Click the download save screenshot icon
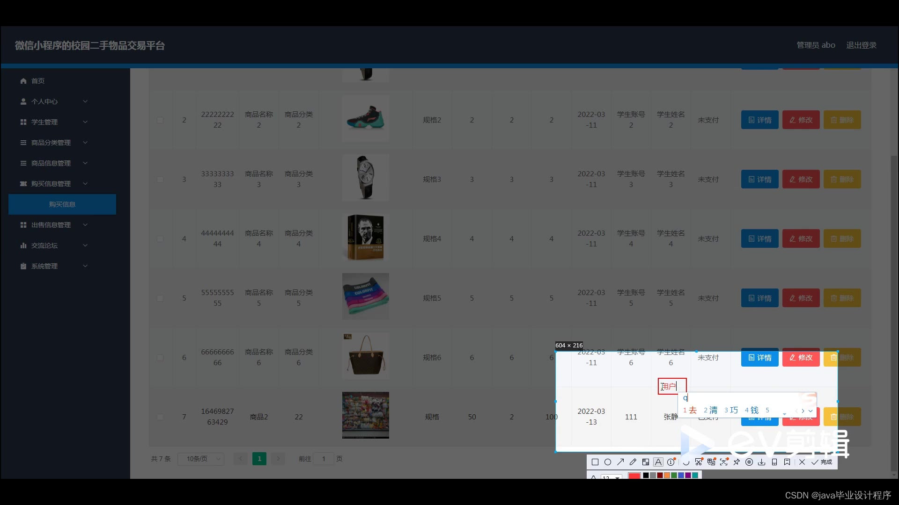899x505 pixels. pyautogui.click(x=762, y=462)
